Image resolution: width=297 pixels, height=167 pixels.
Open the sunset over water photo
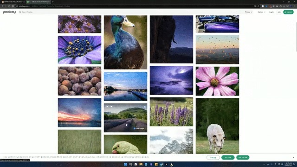79,112
